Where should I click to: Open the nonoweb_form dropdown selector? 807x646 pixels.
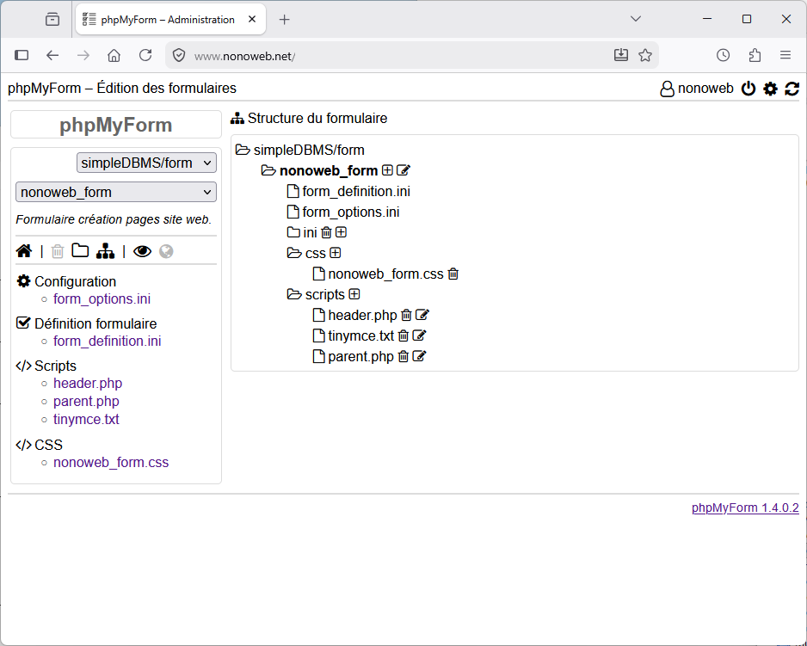[116, 192]
